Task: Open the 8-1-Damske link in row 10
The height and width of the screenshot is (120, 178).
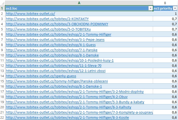Action: (x=52, y=55)
